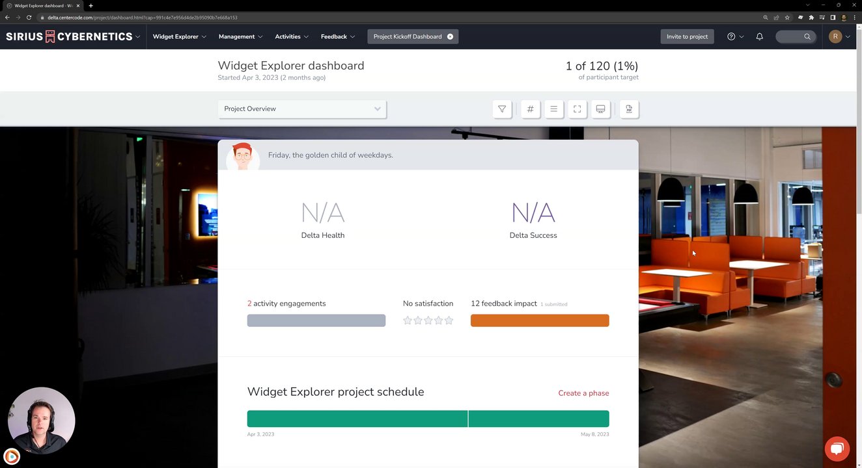Click the Started Apr 3, 2023 subtitle

pos(271,77)
